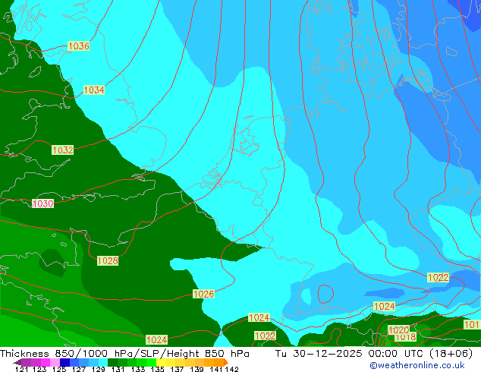The width and height of the screenshot is (481, 372).
Task: Click the 1028 isobar pressure label
Action: click(108, 261)
